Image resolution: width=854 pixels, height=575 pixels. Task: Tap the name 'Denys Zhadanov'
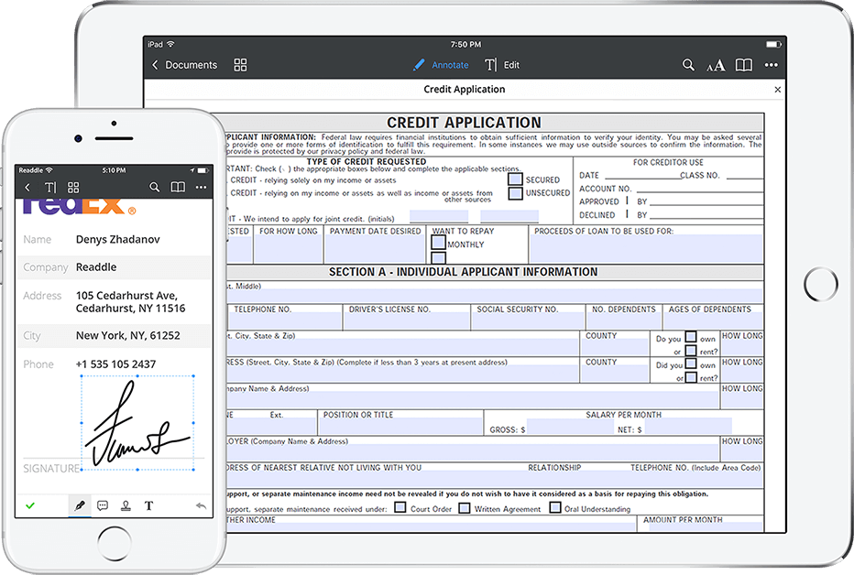(117, 239)
